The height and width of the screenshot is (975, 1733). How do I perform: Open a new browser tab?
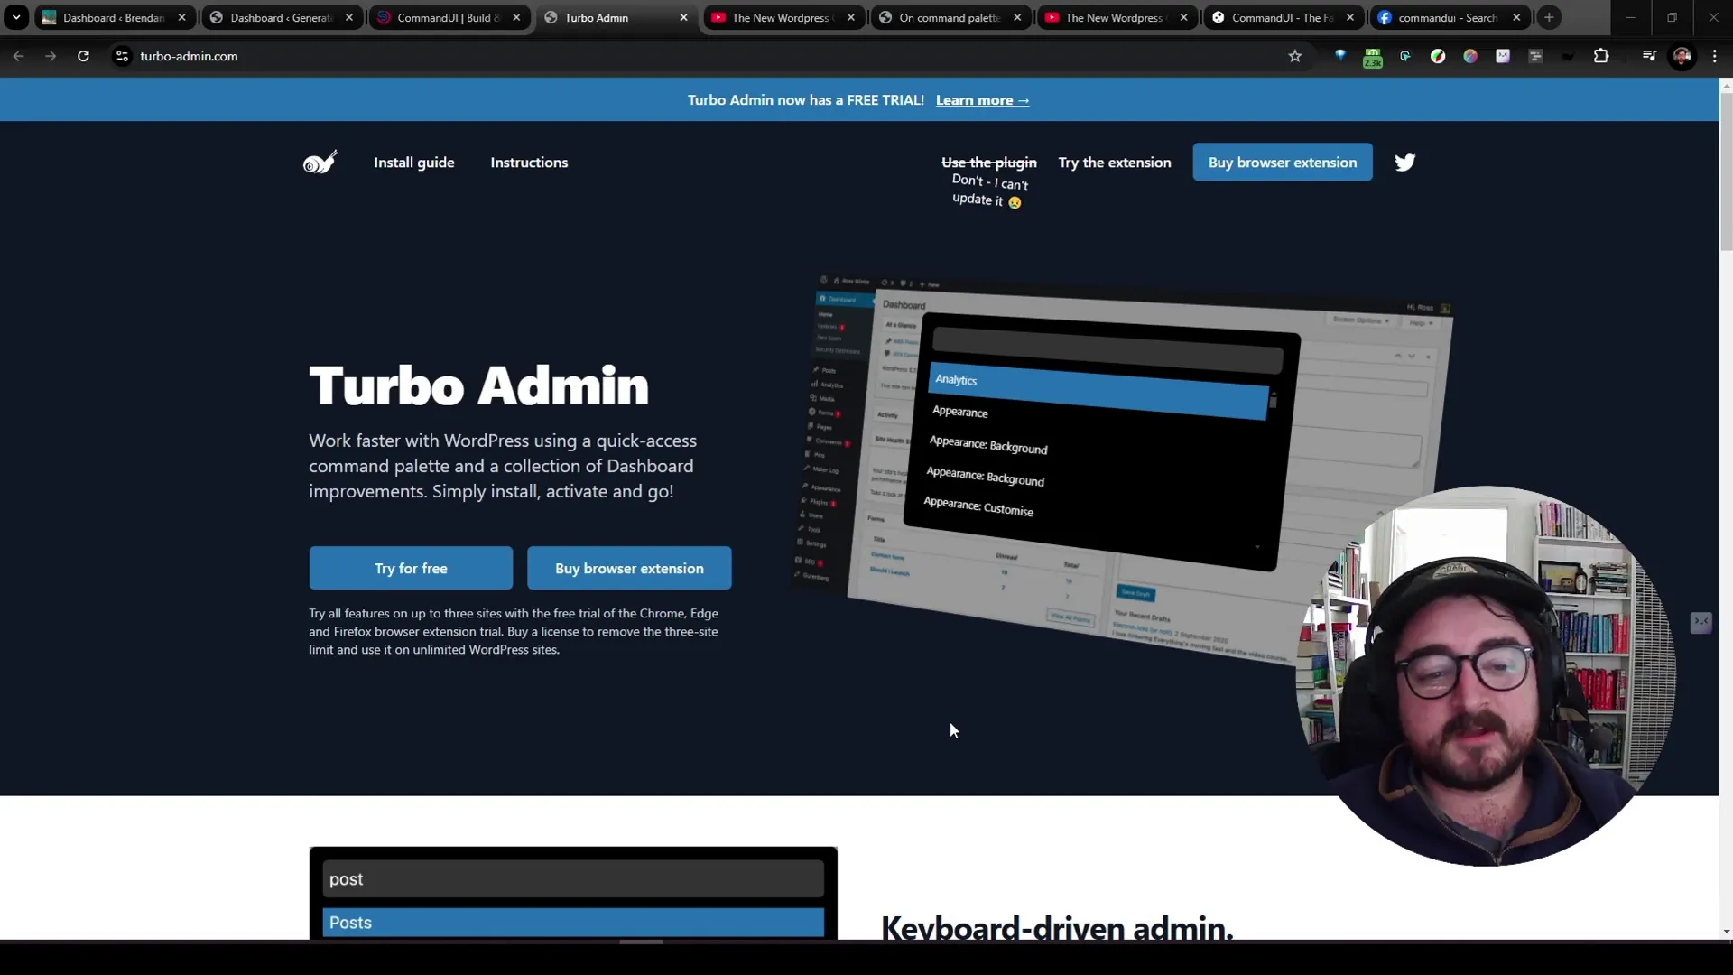tap(1549, 17)
